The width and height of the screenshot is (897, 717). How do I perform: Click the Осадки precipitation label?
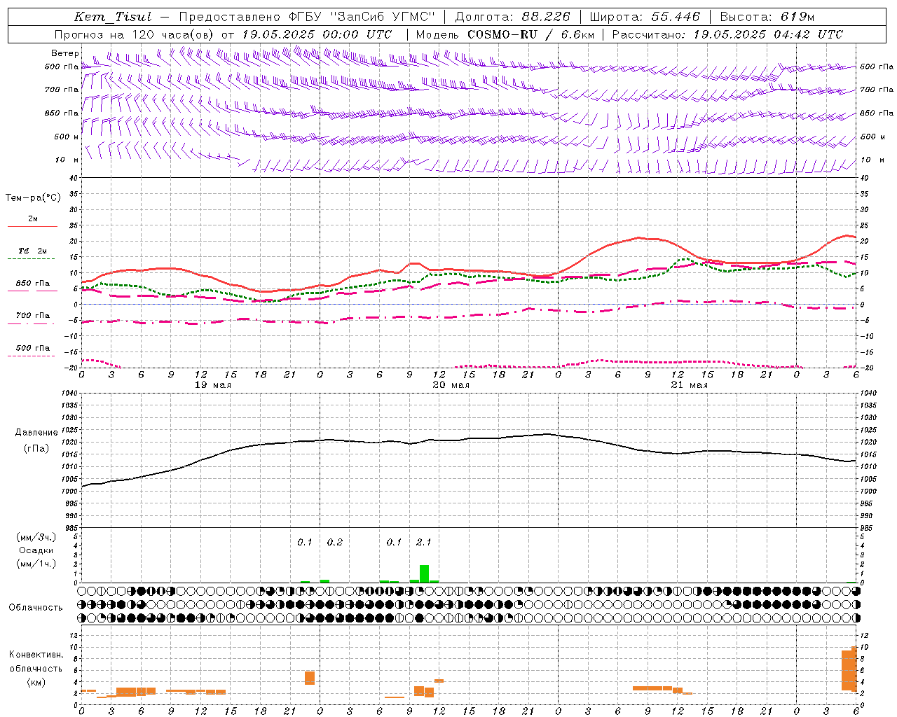[36, 550]
